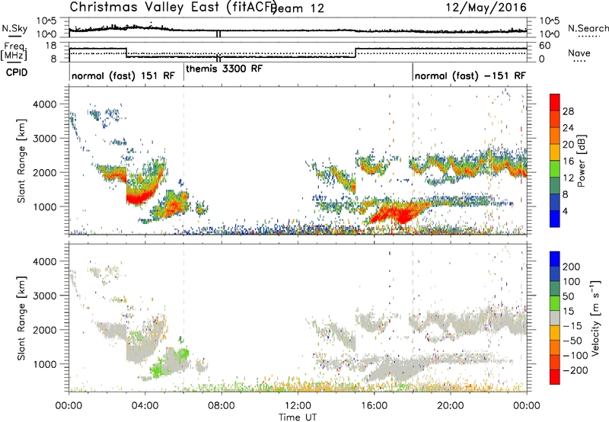The height and width of the screenshot is (422, 609).
Task: Click the gray segment of the Velocity color bar
Action: (x=555, y=318)
